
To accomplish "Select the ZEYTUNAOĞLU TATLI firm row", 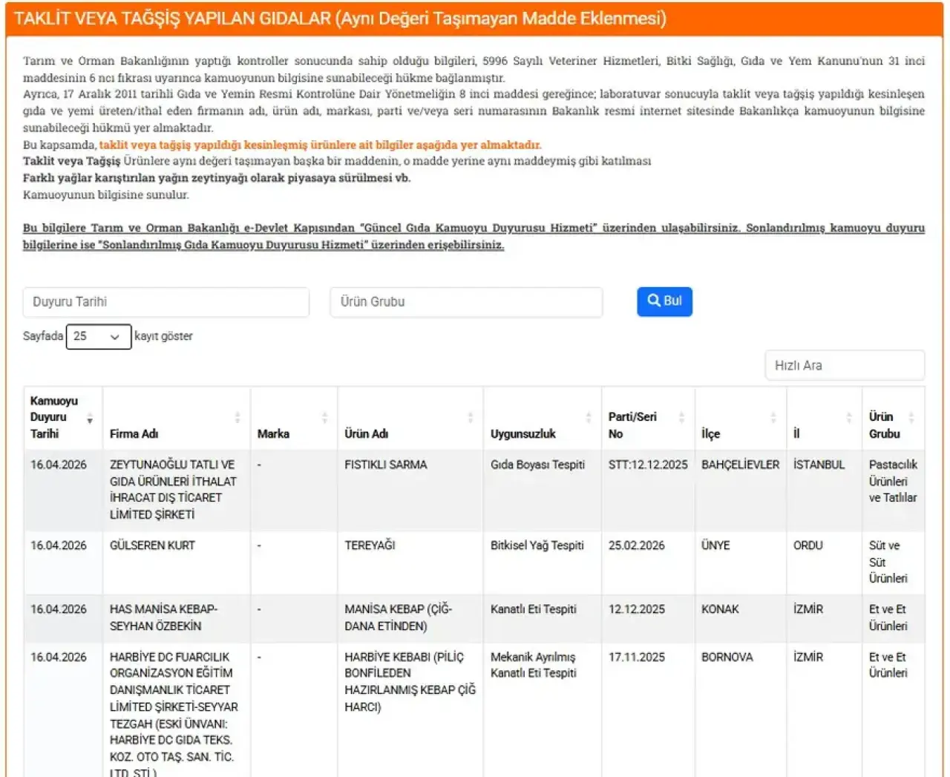I will click(x=173, y=489).
